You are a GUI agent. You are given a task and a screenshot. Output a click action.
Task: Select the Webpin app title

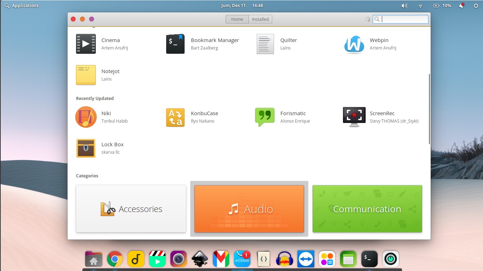379,40
